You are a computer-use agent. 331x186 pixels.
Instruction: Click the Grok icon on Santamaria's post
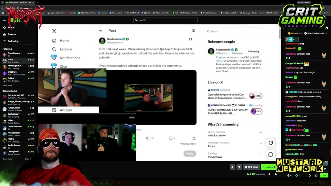[x=190, y=39]
